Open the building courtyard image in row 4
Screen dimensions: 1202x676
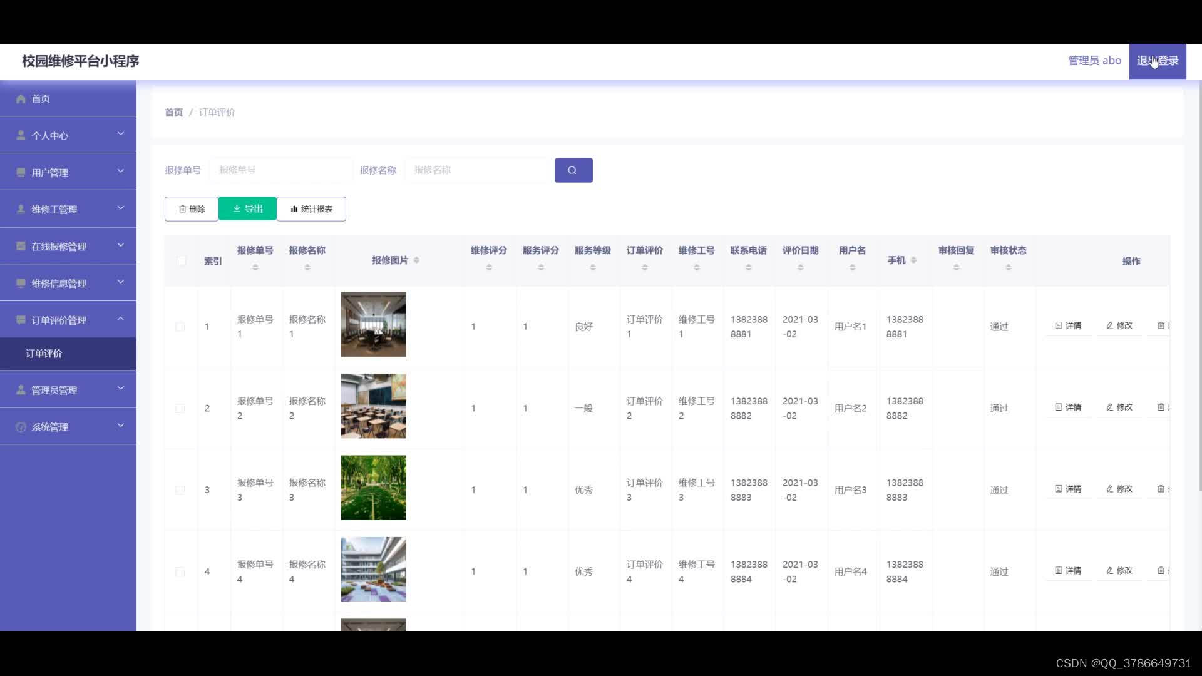(x=373, y=570)
